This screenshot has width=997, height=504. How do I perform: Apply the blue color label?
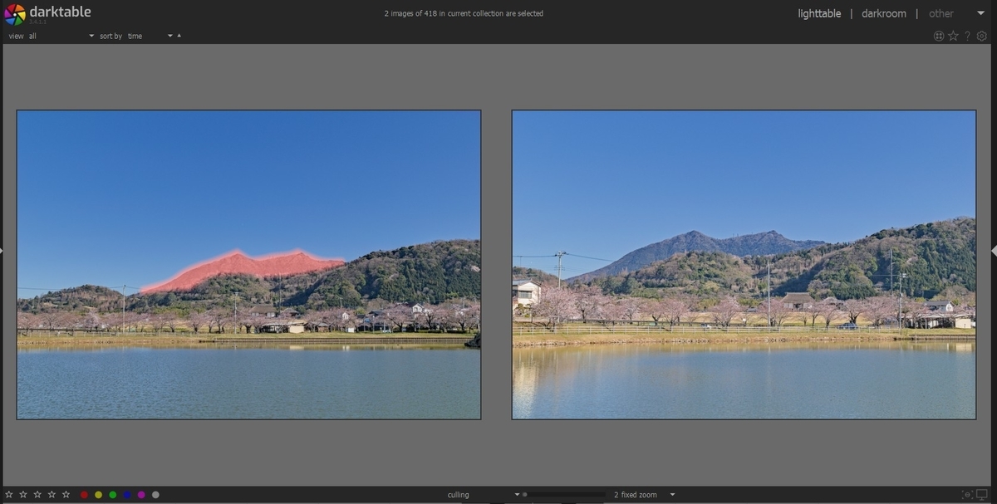pyautogui.click(x=127, y=495)
